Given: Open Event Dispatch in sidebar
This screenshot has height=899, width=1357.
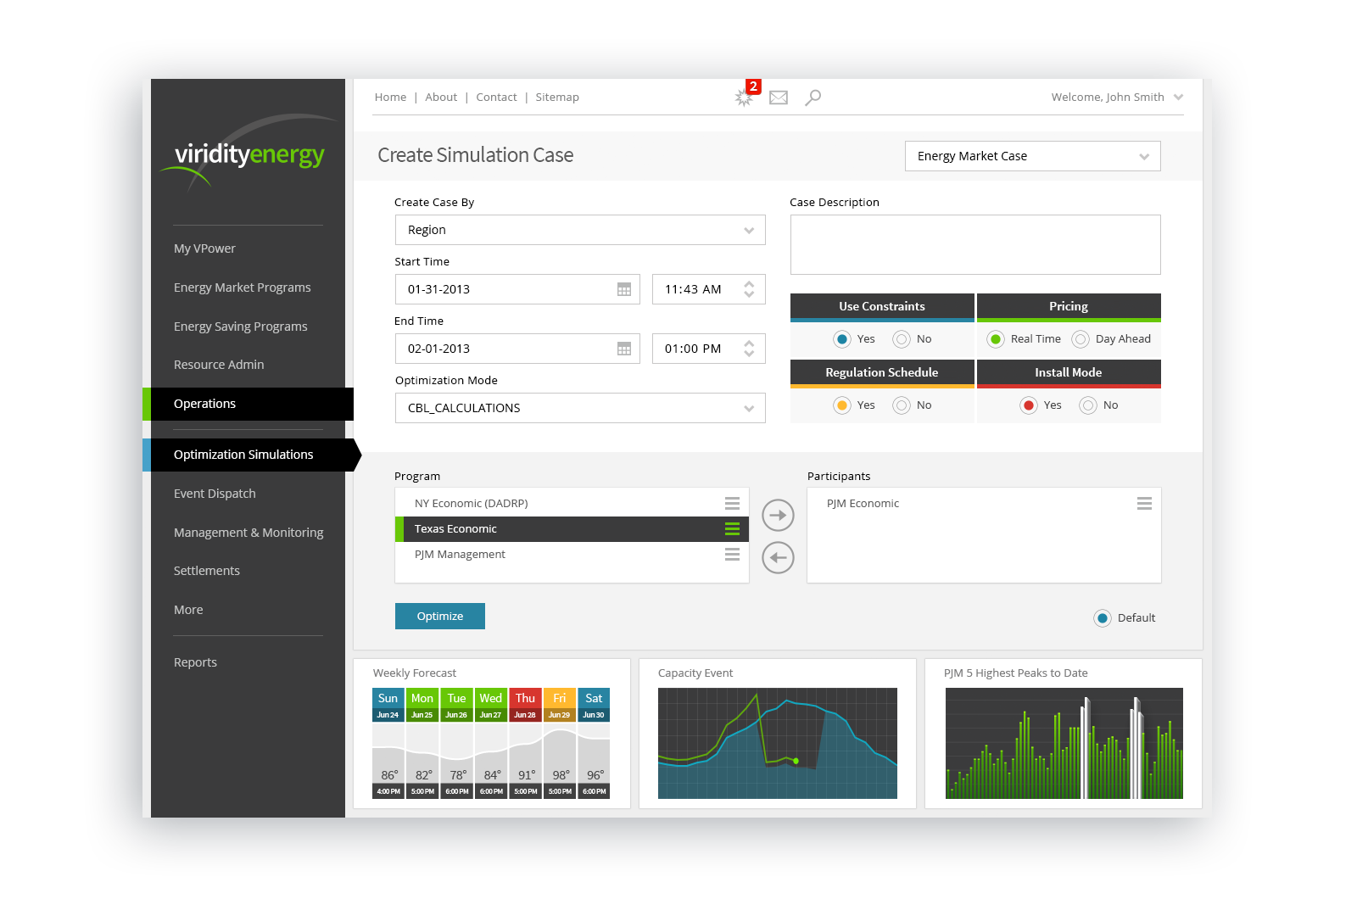Looking at the screenshot, I should pyautogui.click(x=215, y=494).
